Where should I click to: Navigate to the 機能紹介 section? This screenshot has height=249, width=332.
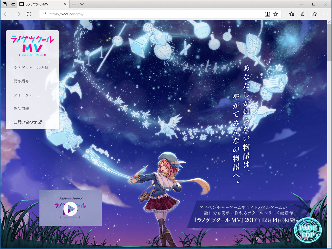(21, 81)
